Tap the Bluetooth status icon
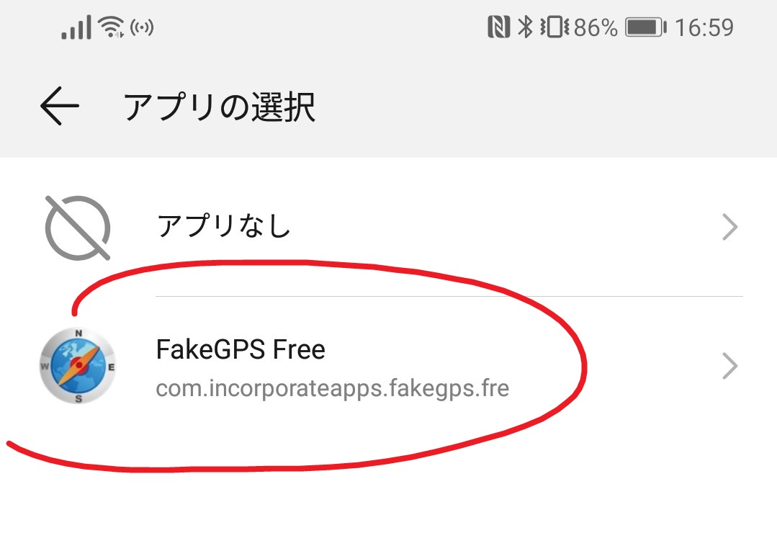Viewport: 777px width, 533px height. [x=525, y=27]
